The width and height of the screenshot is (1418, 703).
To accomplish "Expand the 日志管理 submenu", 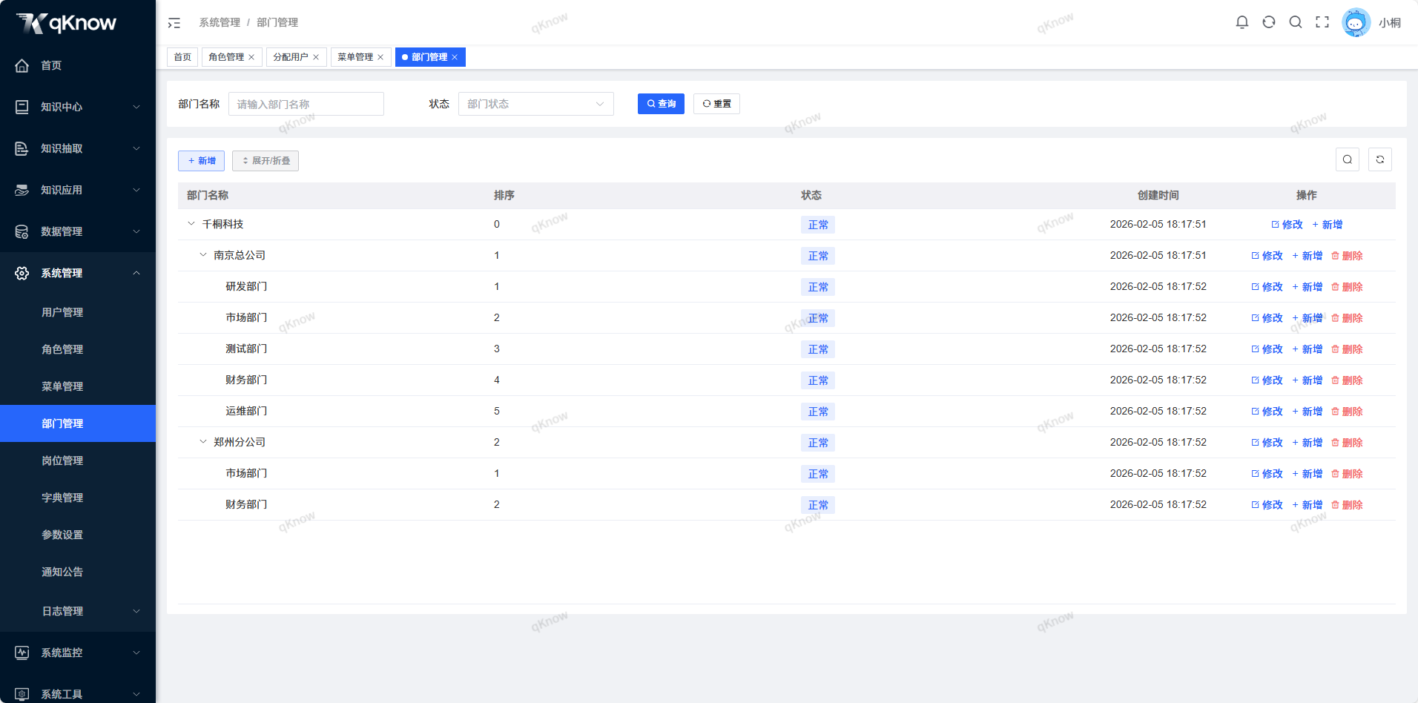I will 136,611.
